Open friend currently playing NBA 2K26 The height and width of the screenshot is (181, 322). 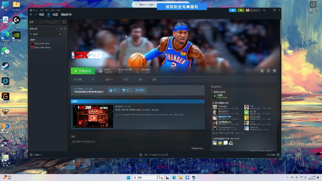pyautogui.click(x=215, y=96)
